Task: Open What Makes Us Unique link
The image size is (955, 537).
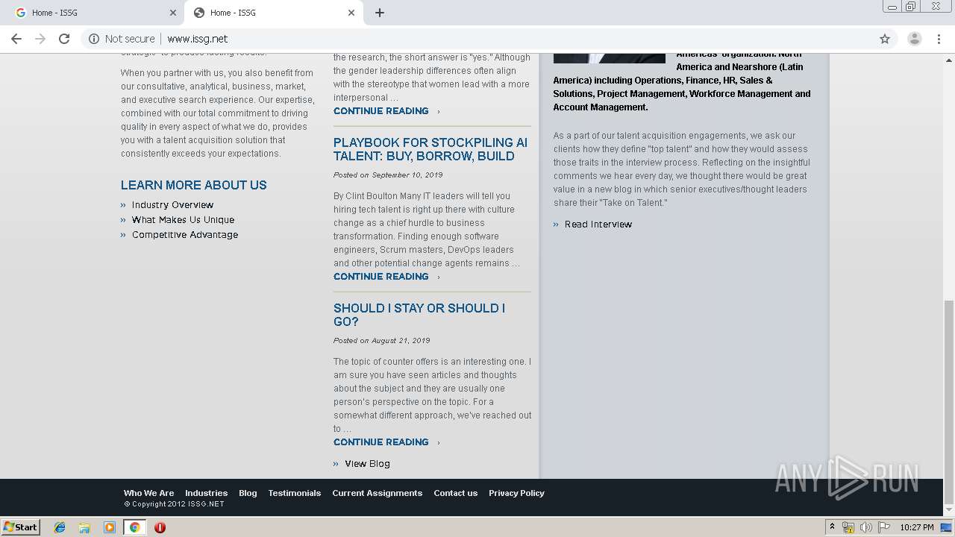Action: (x=183, y=220)
